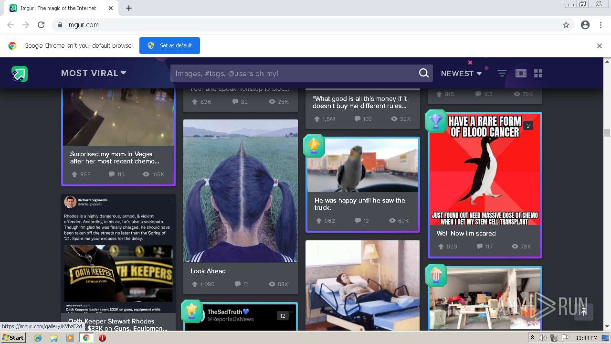Click the diamond badge on penguin meme
The image size is (611, 344).
[436, 121]
